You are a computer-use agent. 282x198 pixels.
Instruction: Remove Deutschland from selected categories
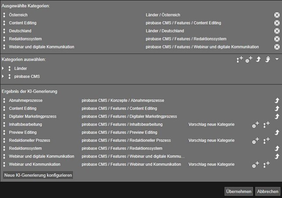pos(277,31)
